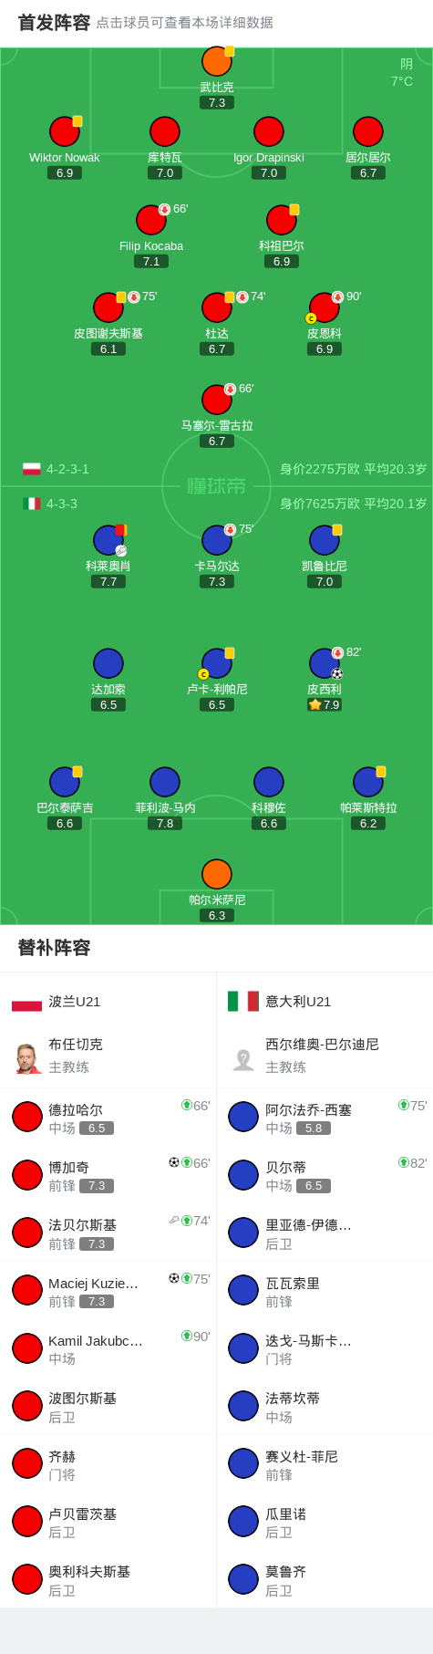Tap 皮恩科 captain player icon
The width and height of the screenshot is (433, 1654).
tap(325, 307)
